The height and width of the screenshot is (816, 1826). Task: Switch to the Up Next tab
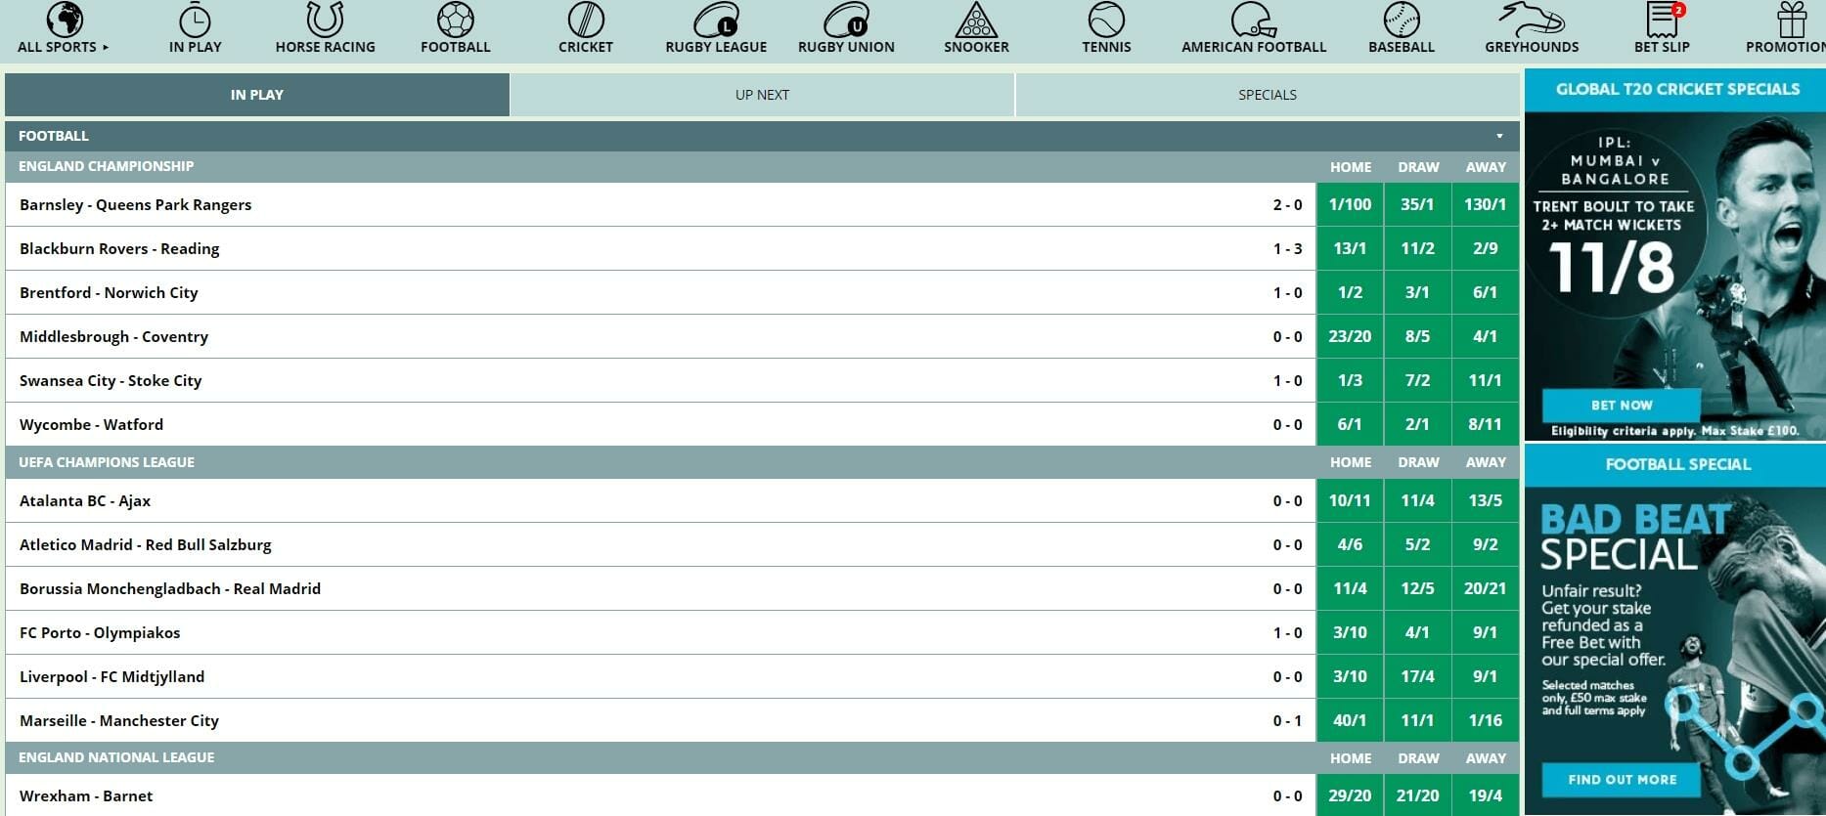click(762, 95)
